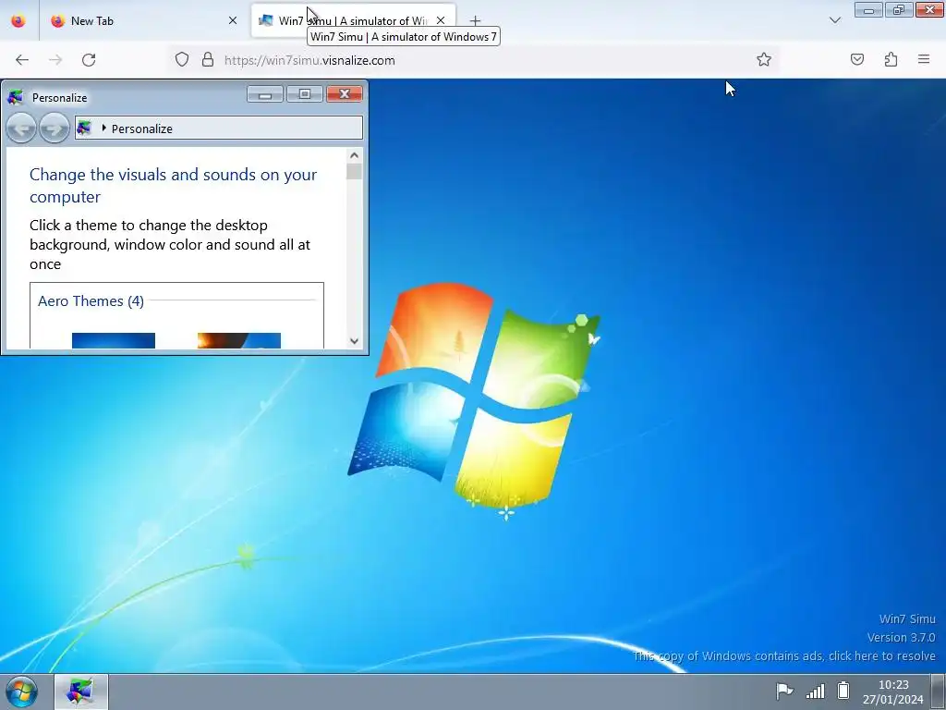Image resolution: width=946 pixels, height=710 pixels.
Task: Open the Firefox extensions puzzle icon
Action: [x=891, y=59]
